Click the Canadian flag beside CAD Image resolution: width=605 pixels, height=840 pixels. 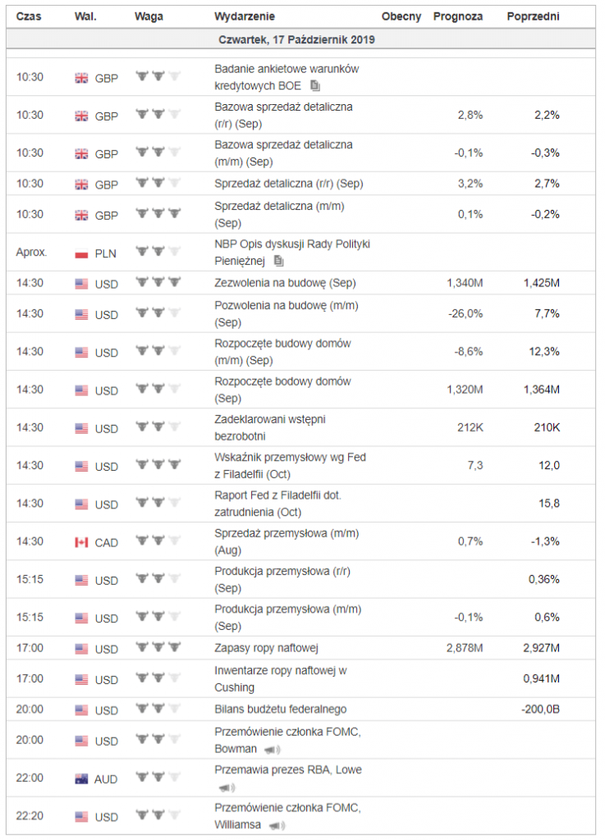point(81,543)
